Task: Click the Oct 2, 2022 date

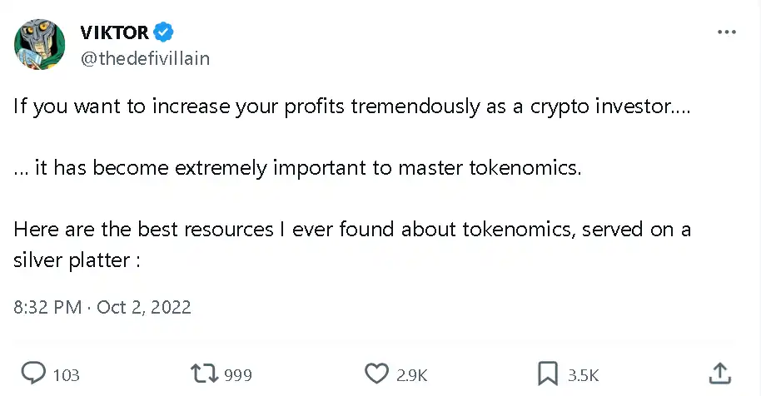Action: [x=144, y=307]
